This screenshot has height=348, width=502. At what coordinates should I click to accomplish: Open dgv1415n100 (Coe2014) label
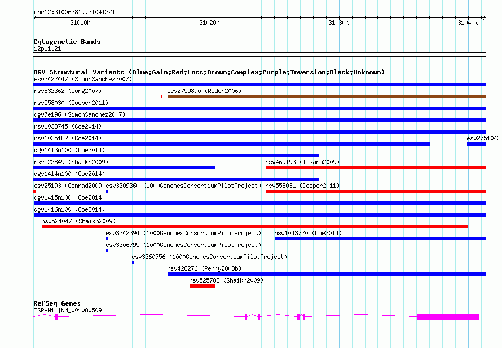(x=69, y=197)
